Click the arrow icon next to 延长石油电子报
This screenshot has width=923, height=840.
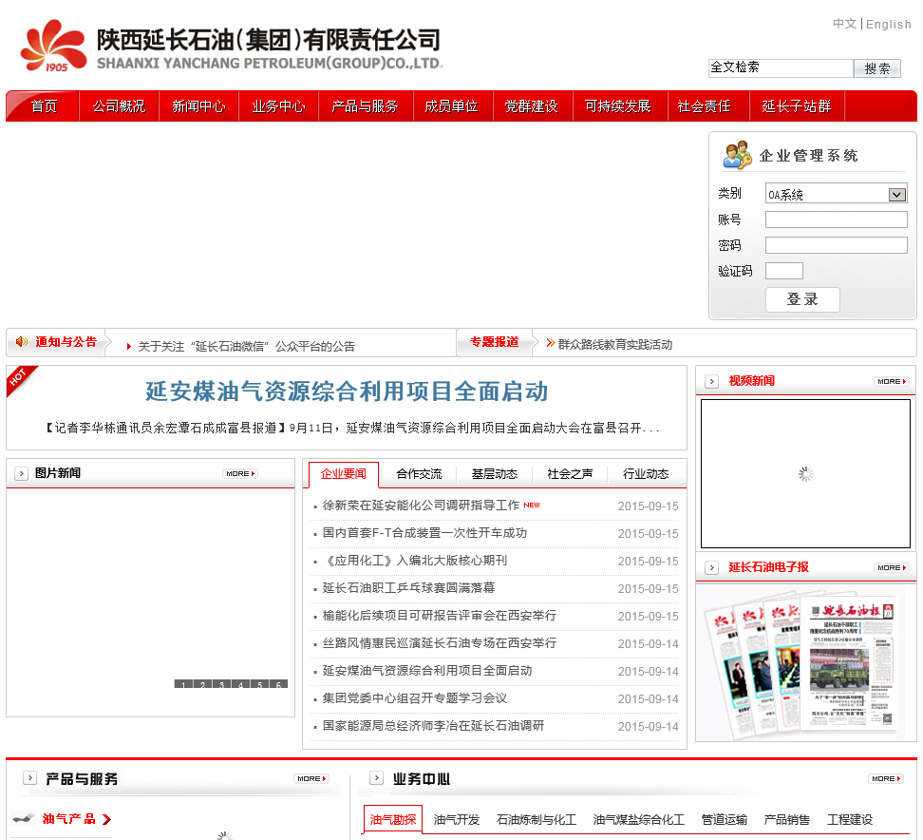(711, 568)
